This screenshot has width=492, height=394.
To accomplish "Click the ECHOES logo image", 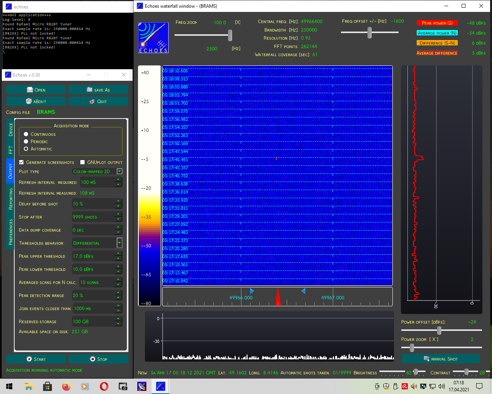I will coord(153,38).
